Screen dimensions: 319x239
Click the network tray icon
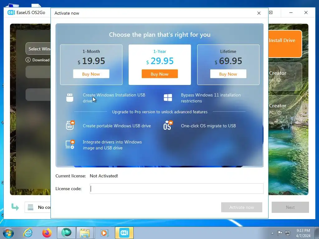tap(288, 233)
